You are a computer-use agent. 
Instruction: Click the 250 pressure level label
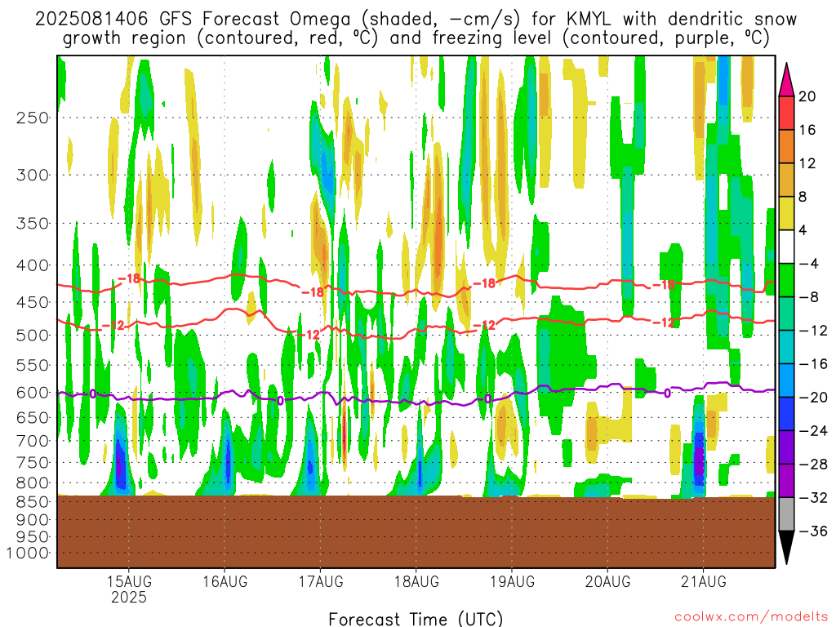[x=33, y=118]
